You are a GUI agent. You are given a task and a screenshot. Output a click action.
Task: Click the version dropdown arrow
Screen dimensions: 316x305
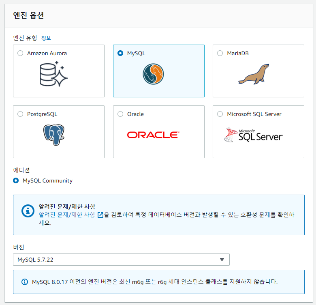(222, 260)
